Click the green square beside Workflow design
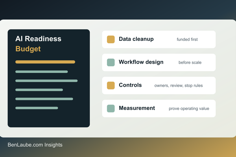Screen dimensions: 236x157 111,62
